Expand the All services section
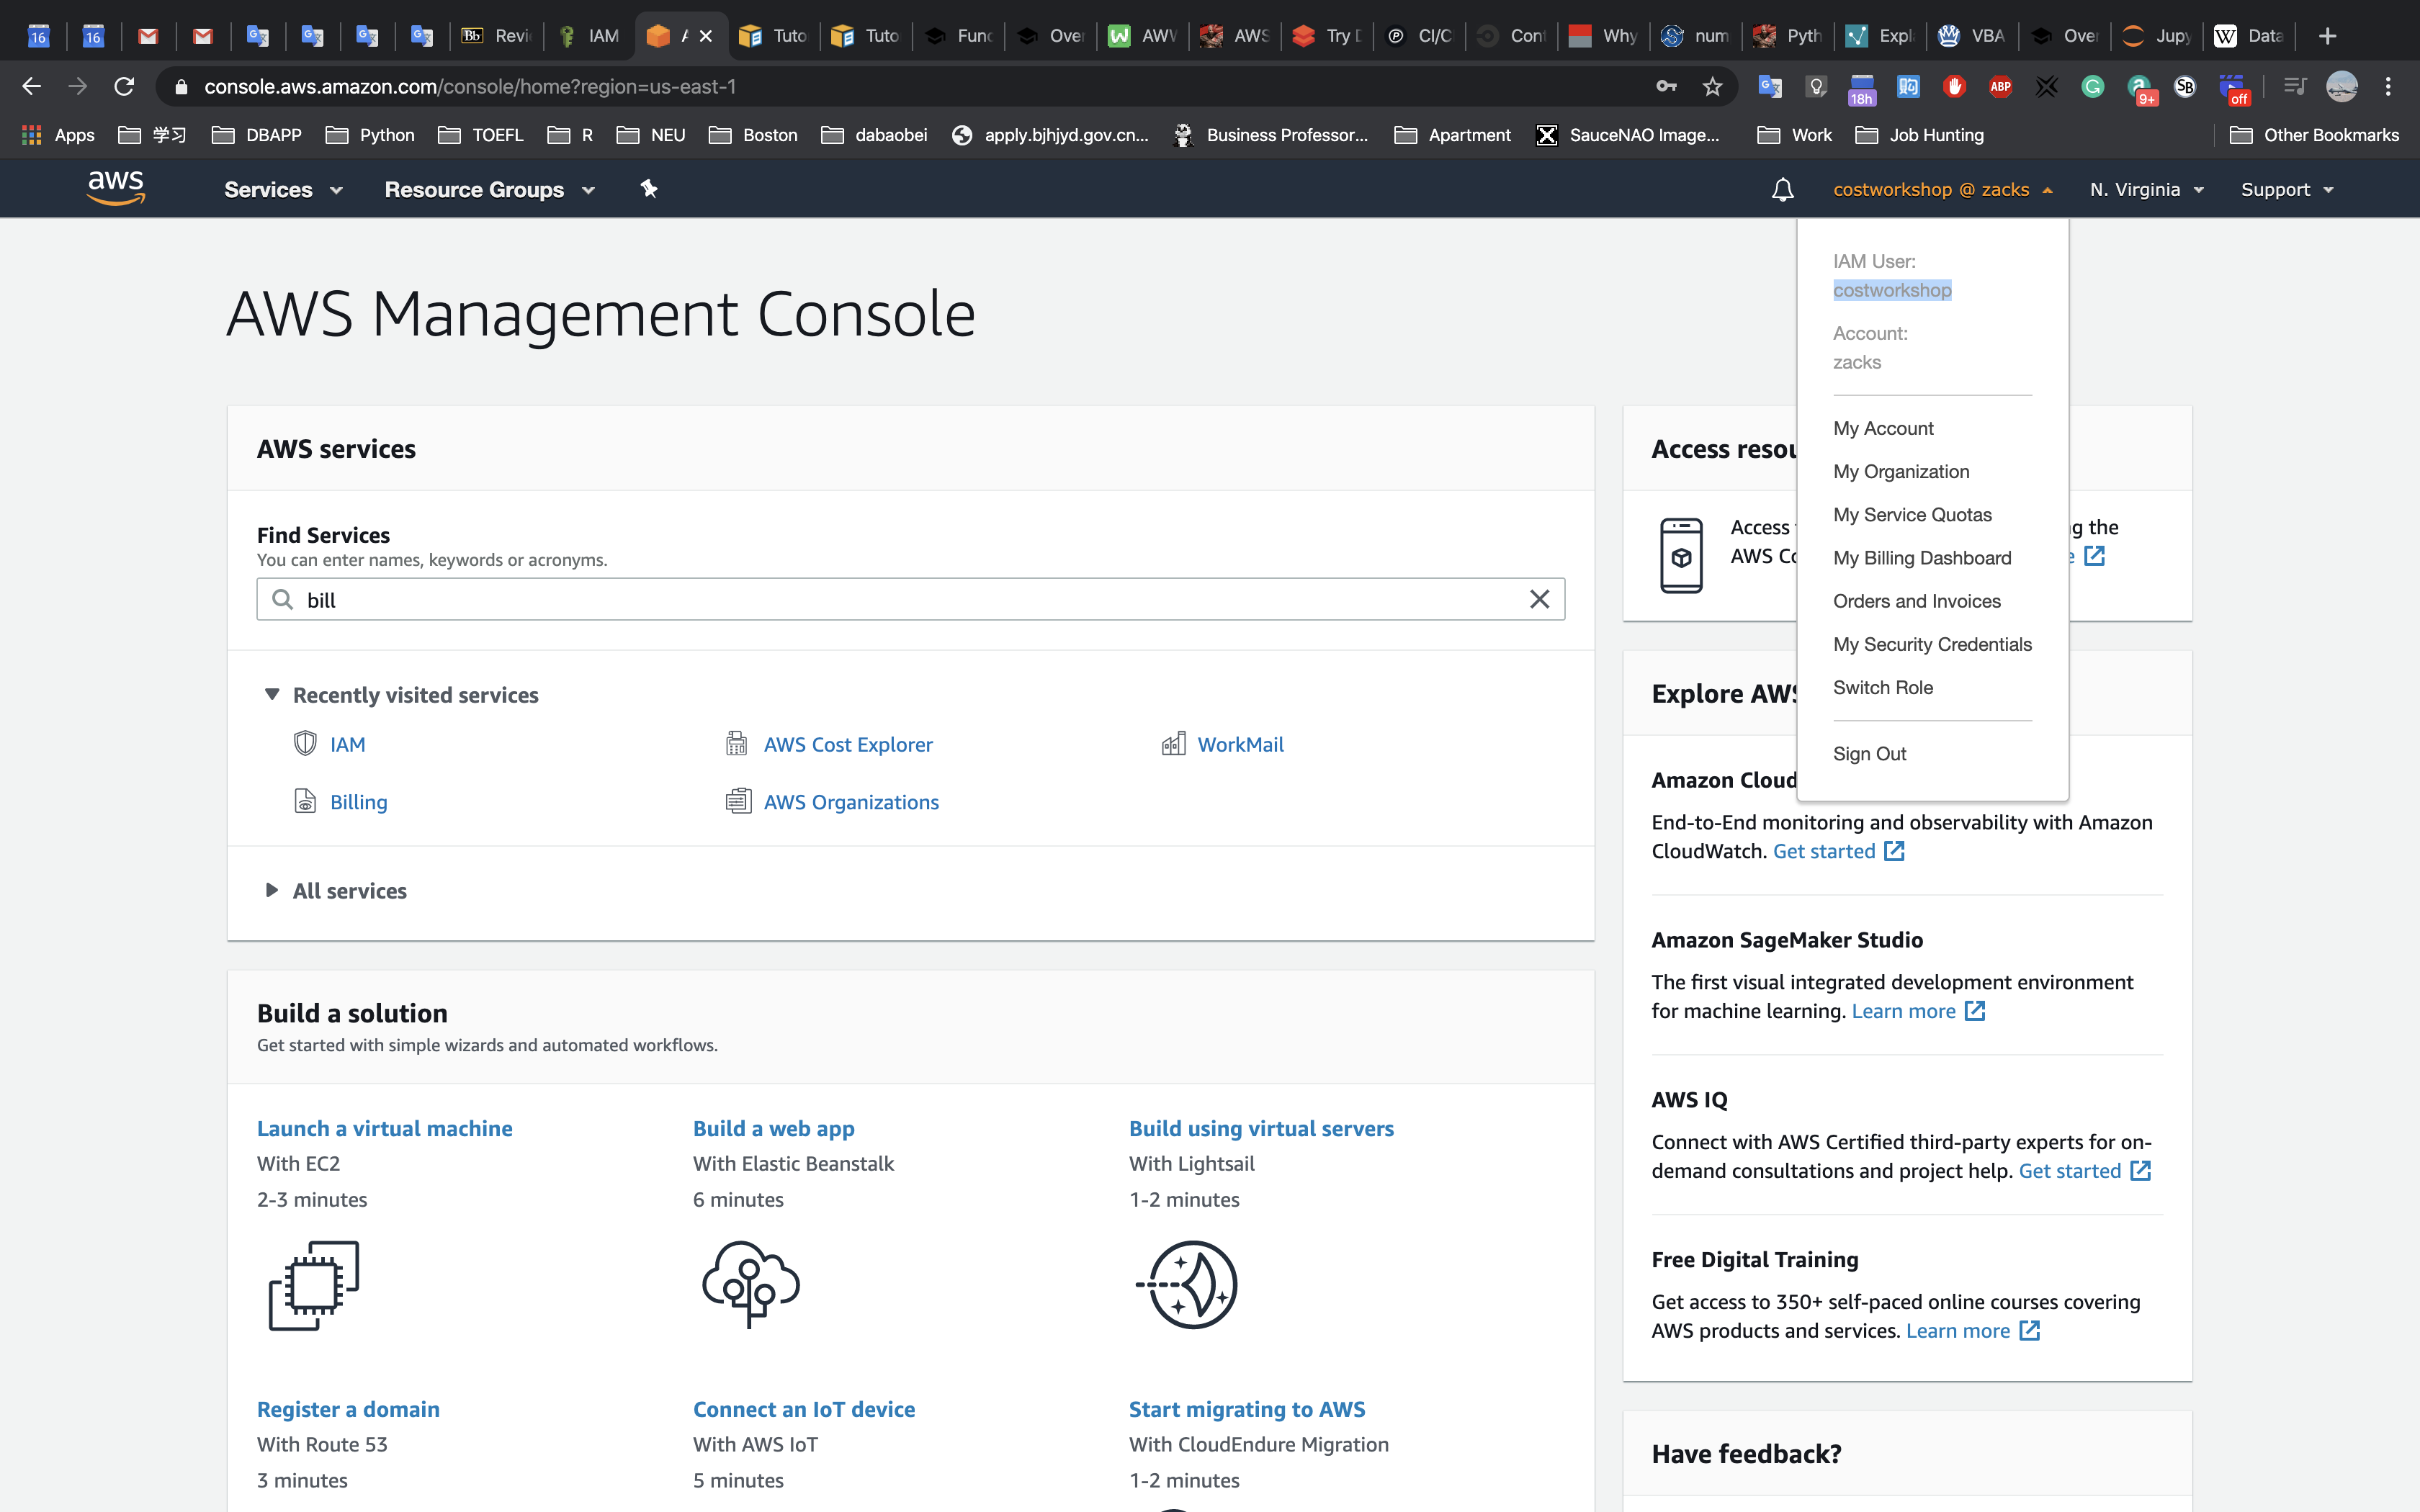The height and width of the screenshot is (1512, 2420). pyautogui.click(x=349, y=890)
